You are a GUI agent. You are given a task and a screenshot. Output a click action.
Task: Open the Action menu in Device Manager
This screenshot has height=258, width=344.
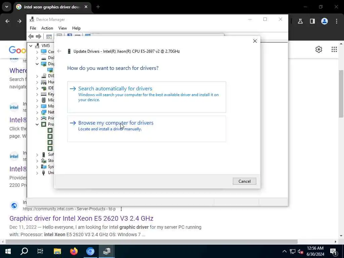(x=47, y=28)
